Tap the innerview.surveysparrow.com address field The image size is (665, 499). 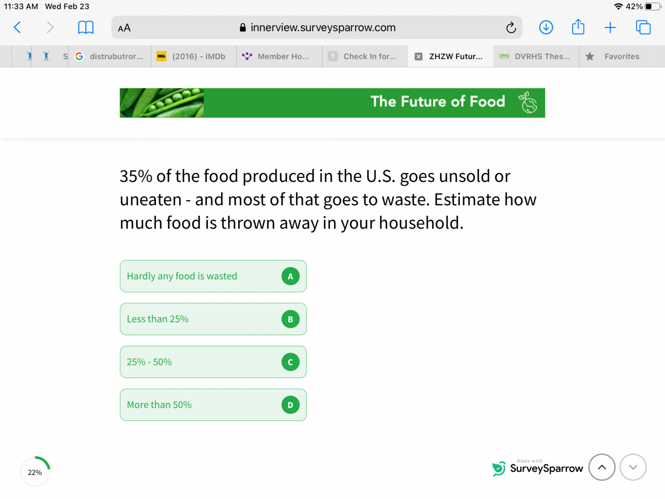click(322, 28)
